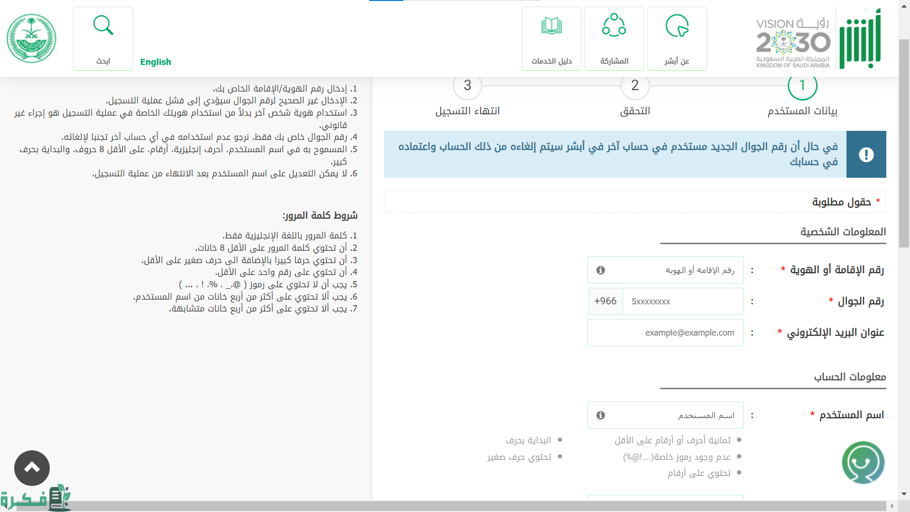The height and width of the screenshot is (512, 910).
Task: Click the معلومات الحساب section heading
Action: (x=850, y=377)
